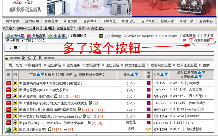218x136 pixels.
Task: Open the 影像论坛 navigation tab
Action: click(x=129, y=21)
